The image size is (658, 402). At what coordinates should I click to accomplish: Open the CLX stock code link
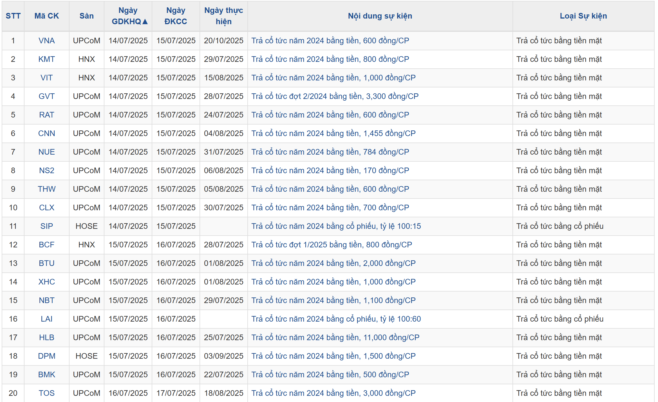(46, 208)
